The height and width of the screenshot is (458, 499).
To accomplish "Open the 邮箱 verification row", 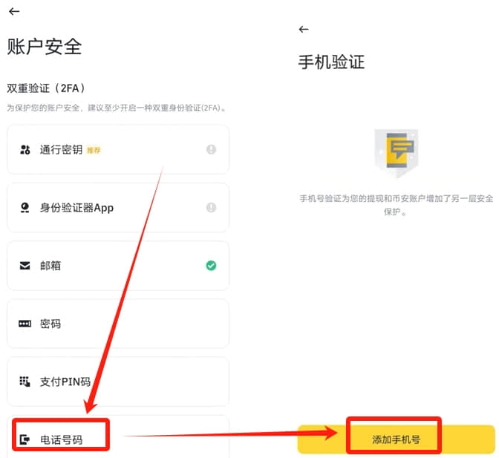I will click(x=118, y=266).
